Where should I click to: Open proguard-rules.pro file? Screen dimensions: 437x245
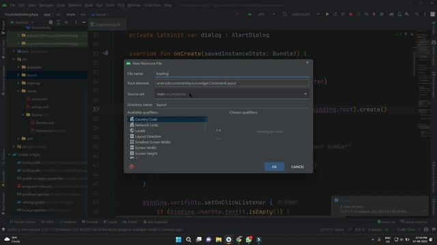[37, 186]
